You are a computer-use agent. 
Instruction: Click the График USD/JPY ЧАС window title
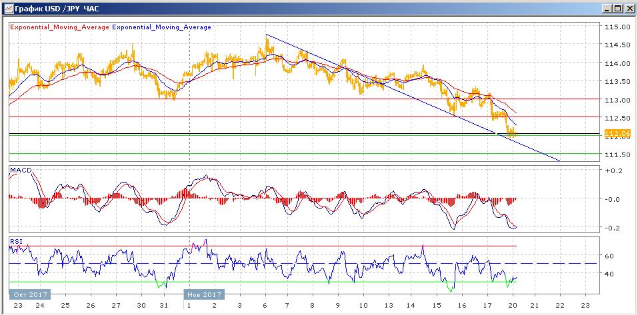click(56, 8)
